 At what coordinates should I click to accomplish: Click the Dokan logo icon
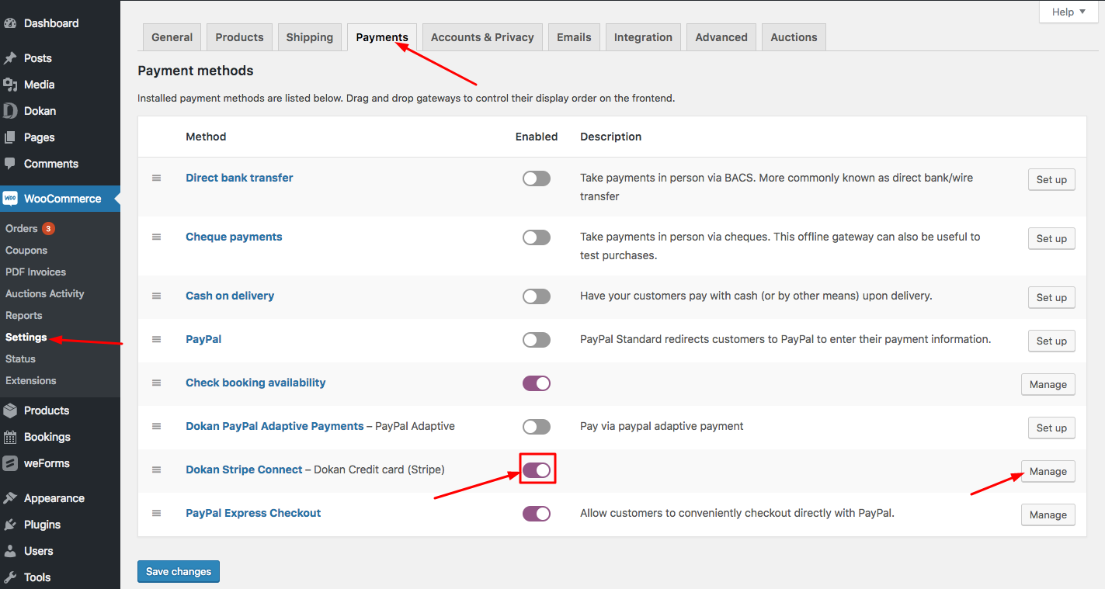point(10,111)
